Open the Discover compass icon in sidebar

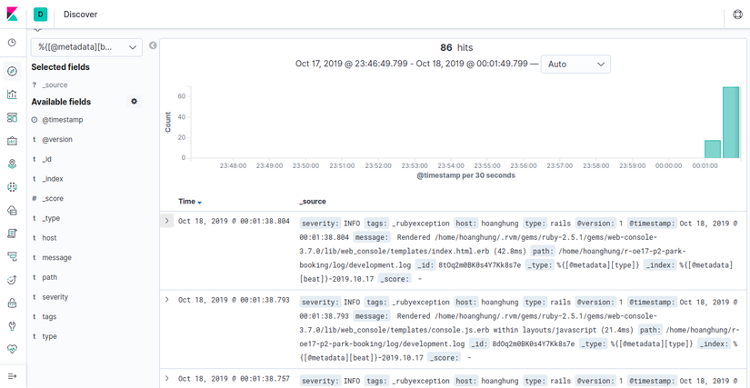[13, 72]
